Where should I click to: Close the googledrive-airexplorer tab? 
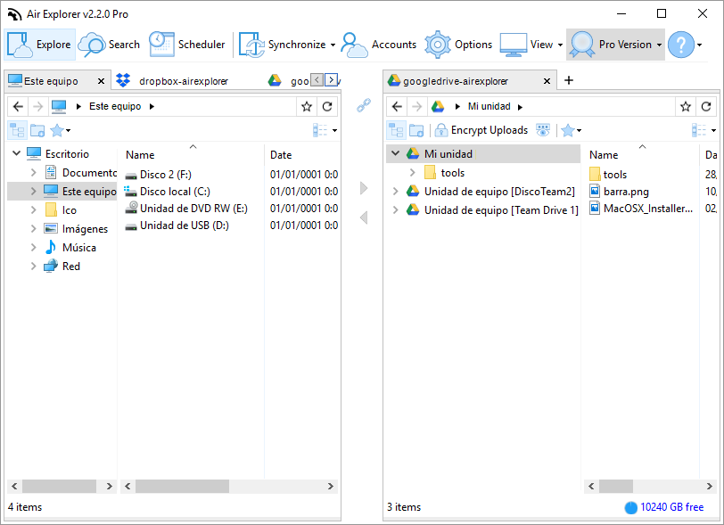click(x=547, y=81)
